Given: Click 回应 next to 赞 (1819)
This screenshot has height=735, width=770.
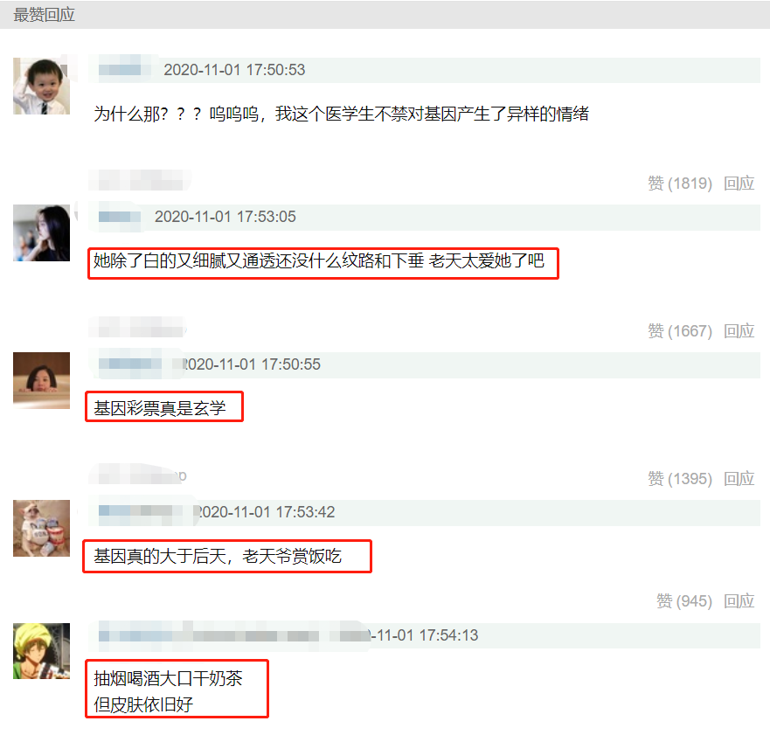Looking at the screenshot, I should click(739, 184).
